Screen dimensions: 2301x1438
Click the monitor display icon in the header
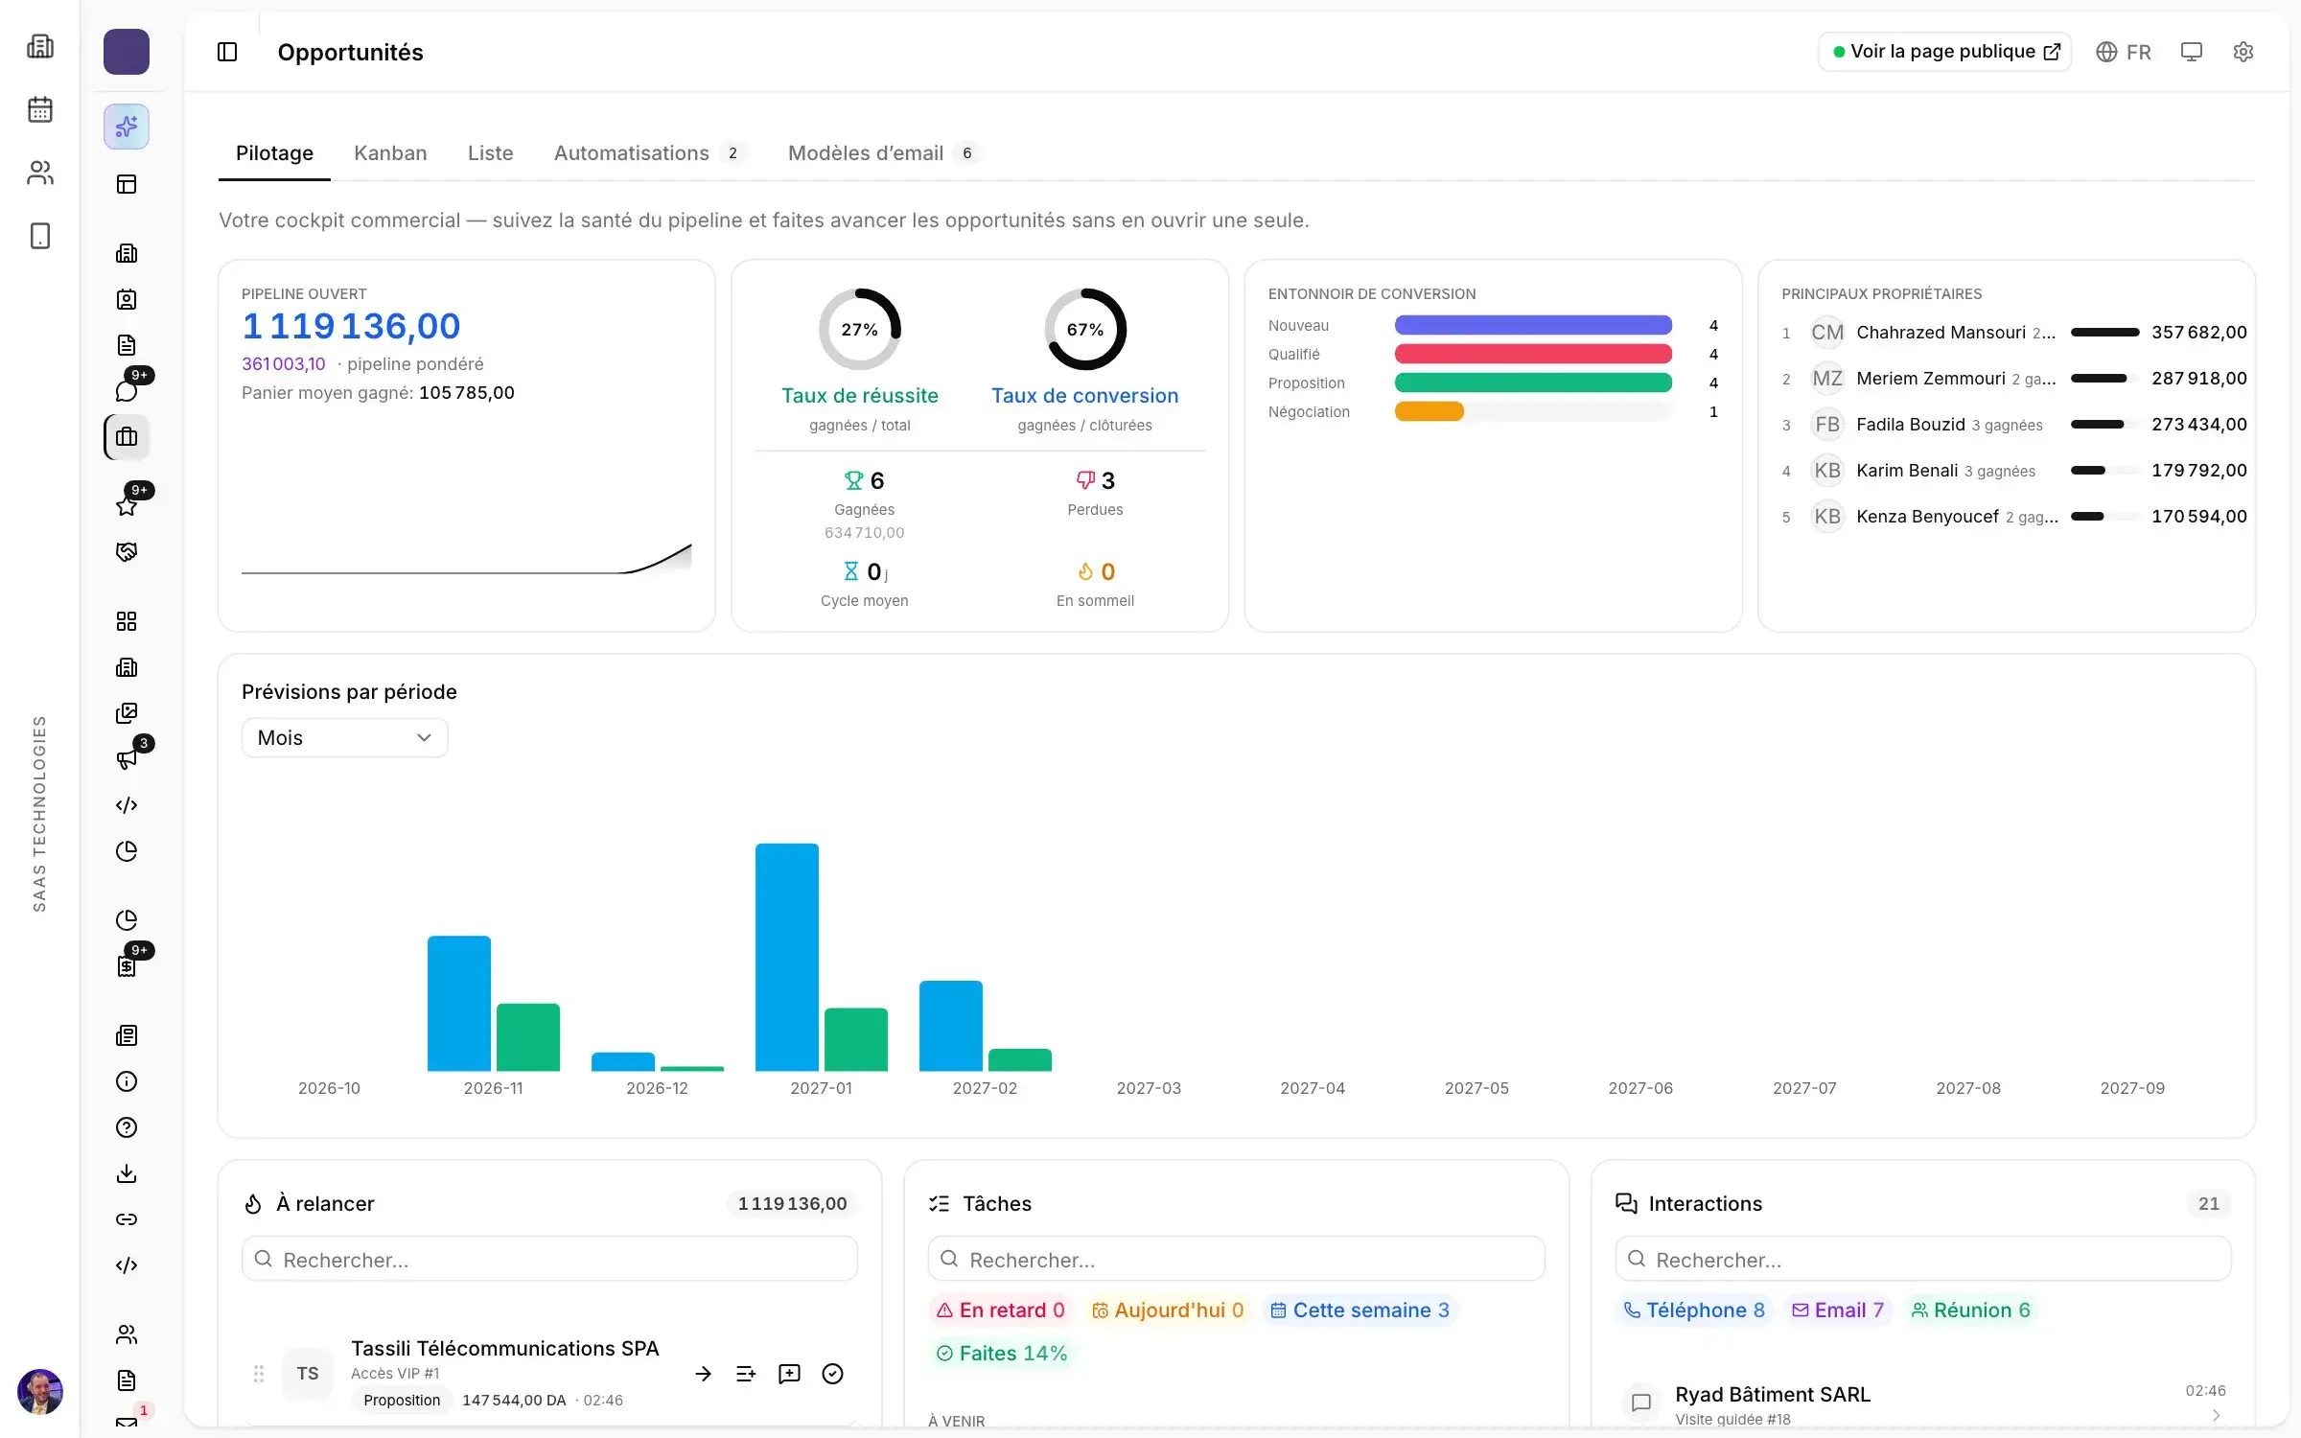point(2191,52)
